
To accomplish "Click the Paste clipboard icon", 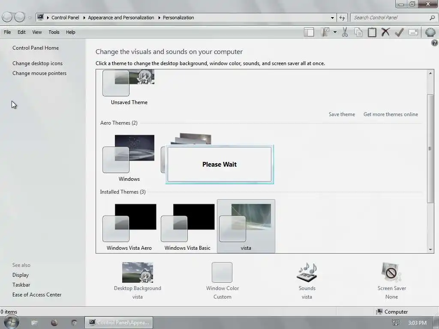I will tap(372, 32).
